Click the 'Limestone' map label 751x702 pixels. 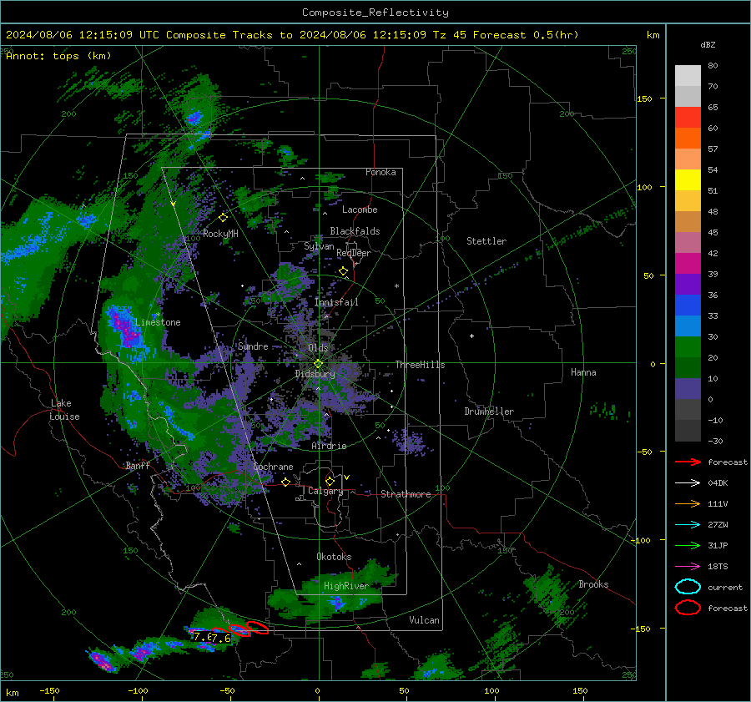(158, 322)
